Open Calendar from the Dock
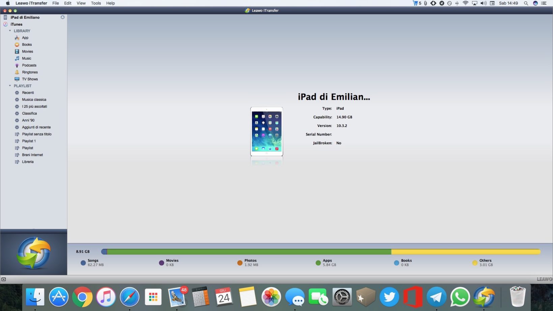 224,297
